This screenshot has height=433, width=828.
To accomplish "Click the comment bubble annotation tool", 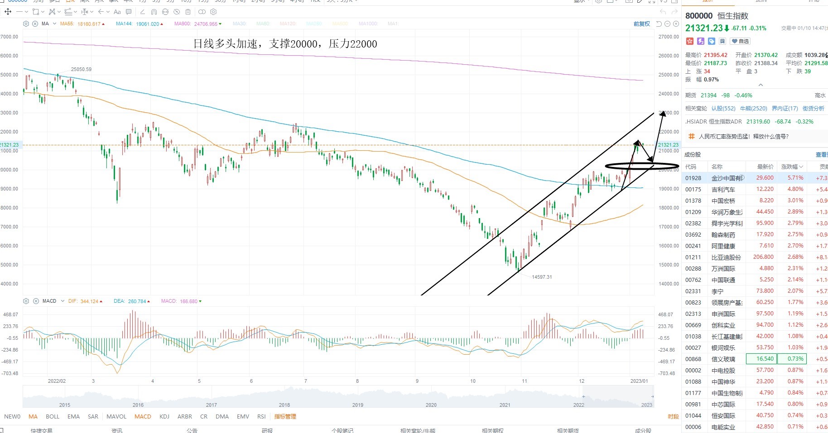I will (x=129, y=12).
